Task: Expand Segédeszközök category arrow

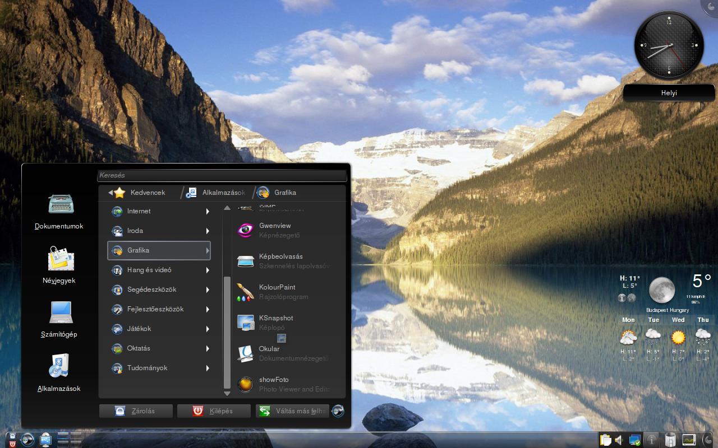Action: (x=208, y=290)
